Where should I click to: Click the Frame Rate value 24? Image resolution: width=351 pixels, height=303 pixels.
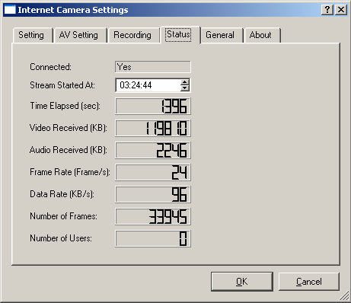point(153,172)
